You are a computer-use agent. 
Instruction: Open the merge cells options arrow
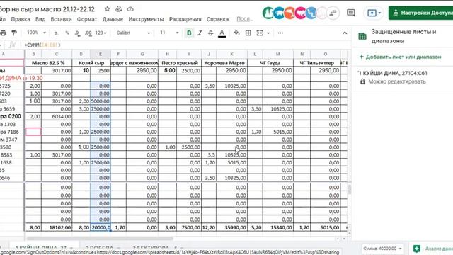(x=268, y=33)
